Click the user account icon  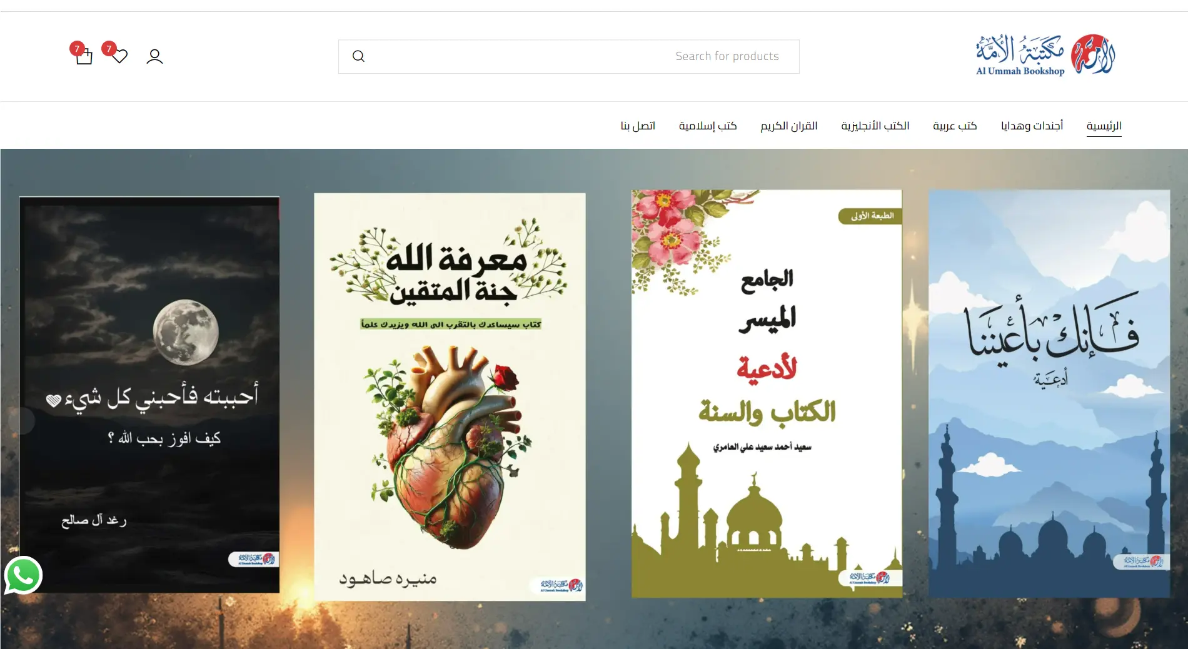pos(154,57)
